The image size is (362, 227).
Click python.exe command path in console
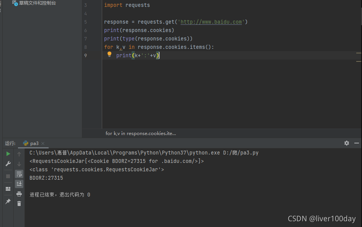[x=144, y=153]
